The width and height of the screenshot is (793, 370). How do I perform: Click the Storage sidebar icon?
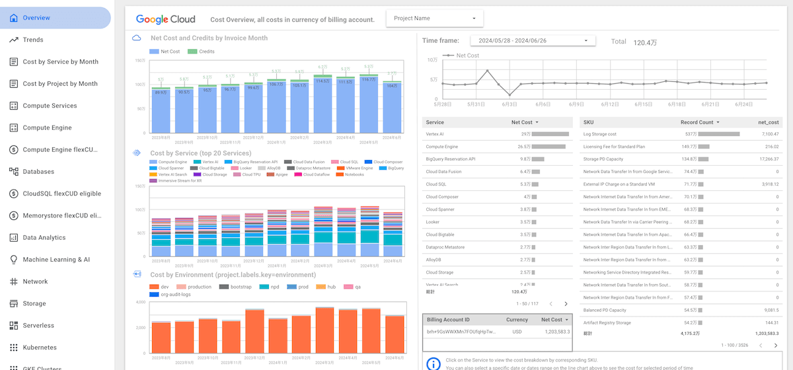tap(13, 304)
